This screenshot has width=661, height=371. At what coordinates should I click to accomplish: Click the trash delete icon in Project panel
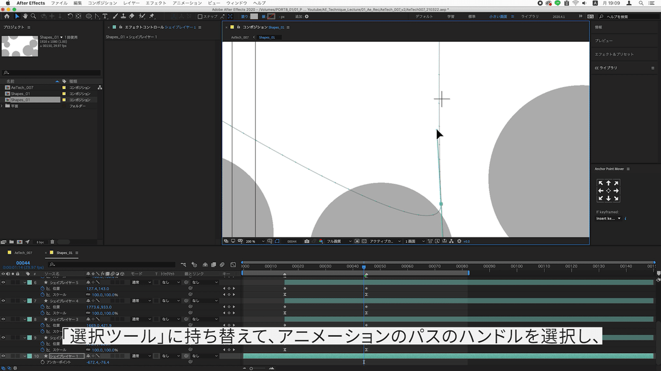pos(52,241)
